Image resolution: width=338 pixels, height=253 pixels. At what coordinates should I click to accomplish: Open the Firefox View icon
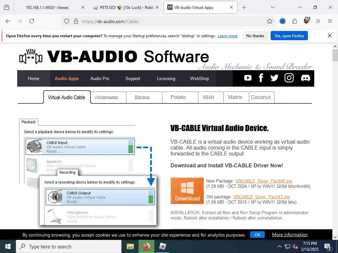(x=7, y=7)
